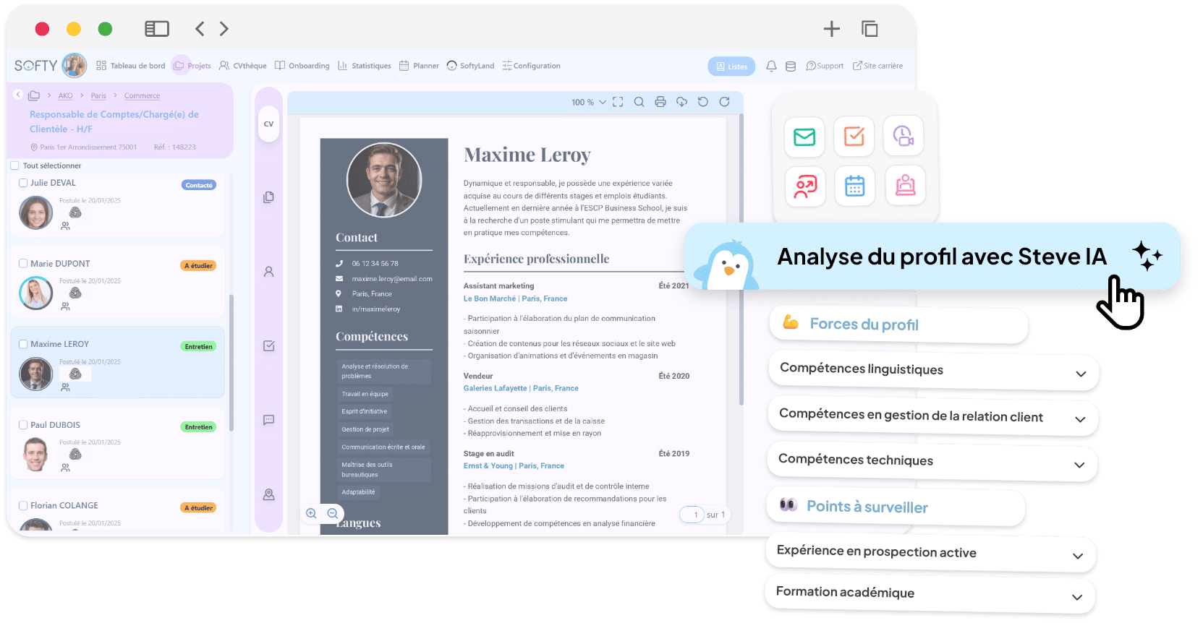Open Configuration menu item

[x=531, y=66]
